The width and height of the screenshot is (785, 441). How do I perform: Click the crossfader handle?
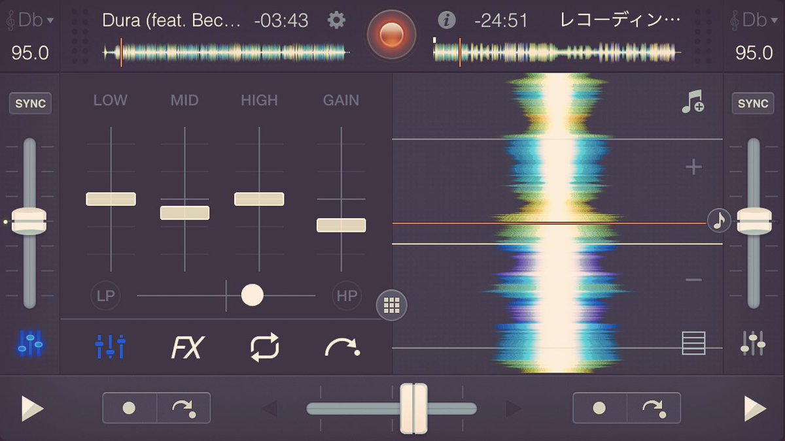(x=413, y=408)
